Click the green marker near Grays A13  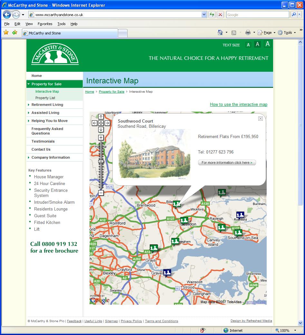[154, 248]
